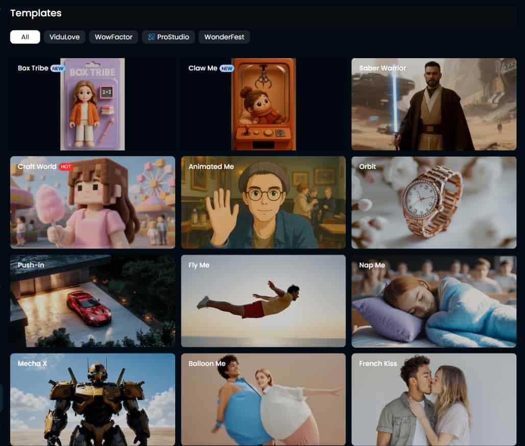The width and height of the screenshot is (525, 446).
Task: Open the Nap Me template
Action: pos(434,301)
